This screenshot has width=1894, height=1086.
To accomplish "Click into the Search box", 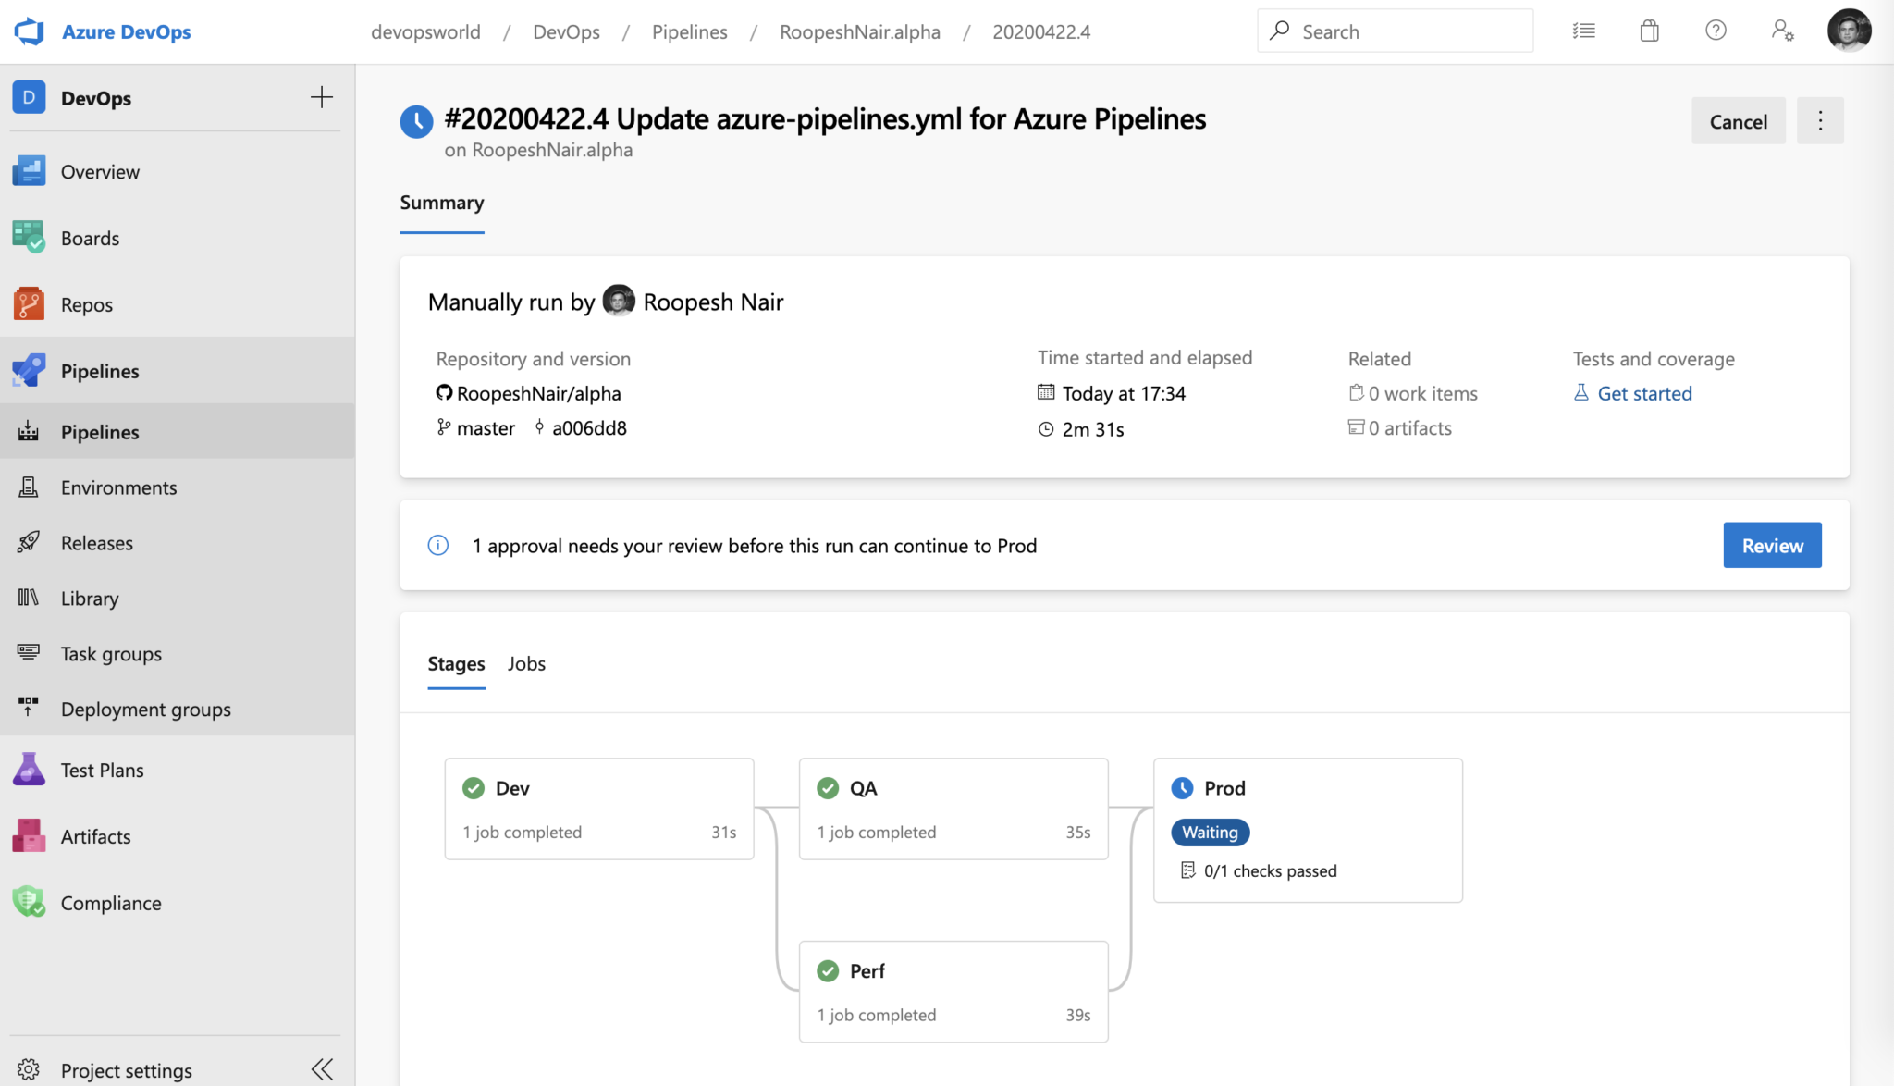I will (1395, 31).
